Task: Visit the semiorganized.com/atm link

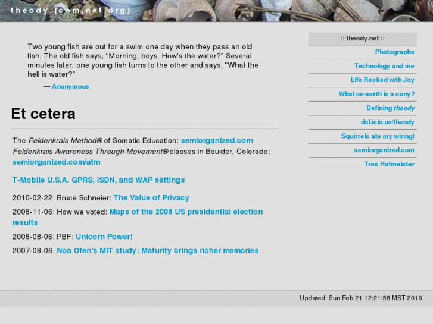Action: point(57,162)
